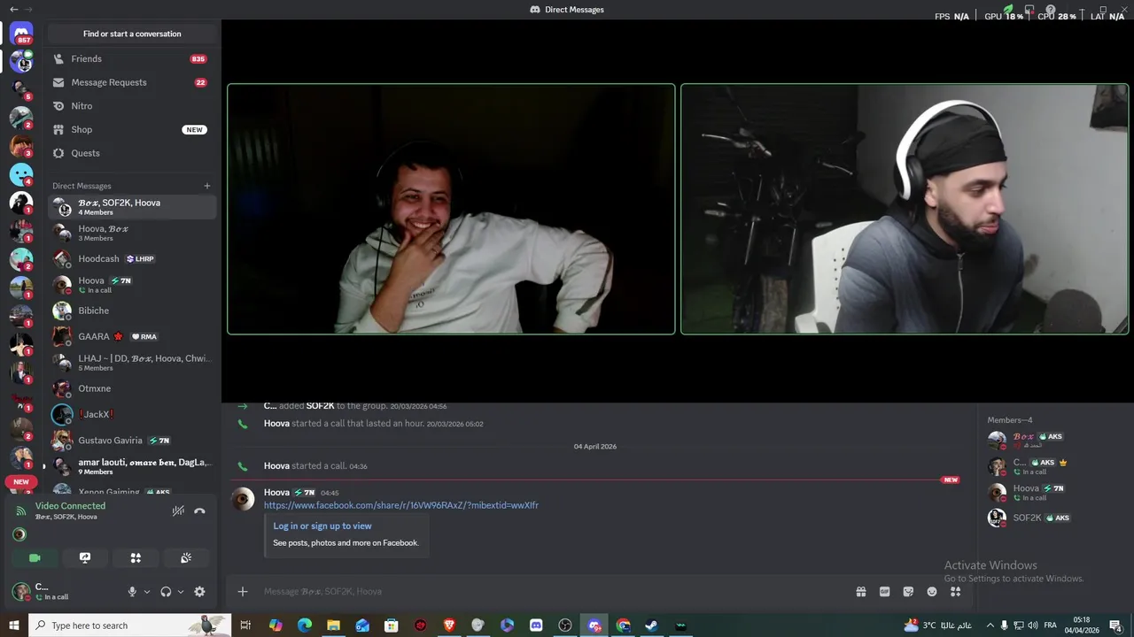Viewport: 1134px width, 637px height.
Task: Send a gift with gift icon
Action: [x=860, y=592]
